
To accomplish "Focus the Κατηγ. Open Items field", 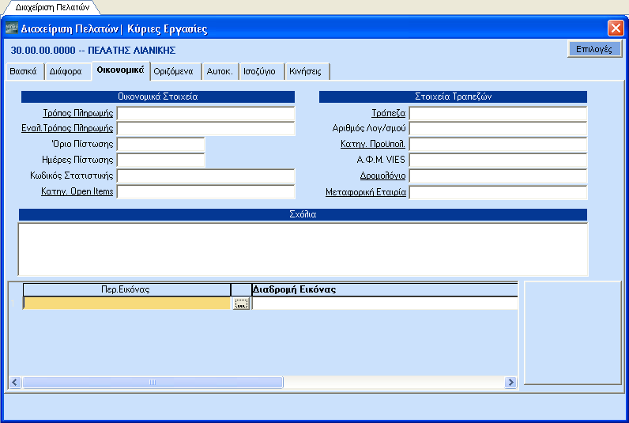I will point(205,192).
